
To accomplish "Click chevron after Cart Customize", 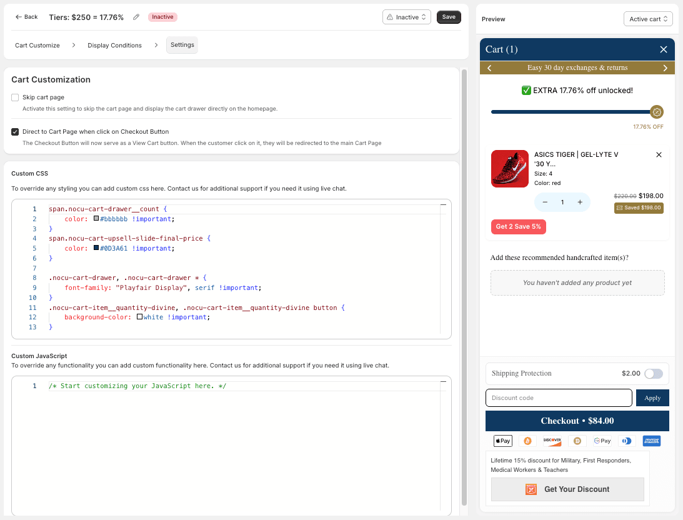I will [74, 45].
